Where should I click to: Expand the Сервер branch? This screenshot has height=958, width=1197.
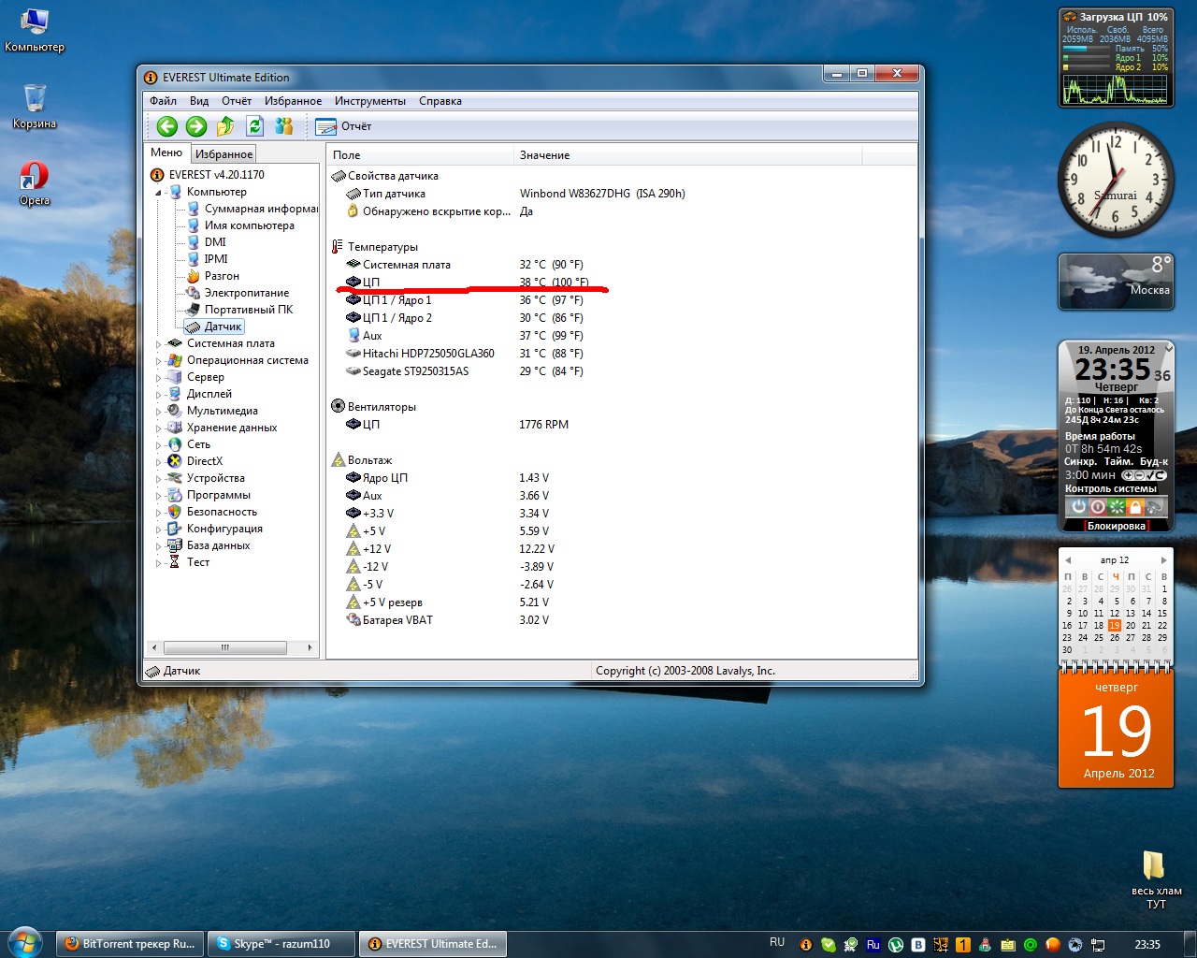(158, 378)
